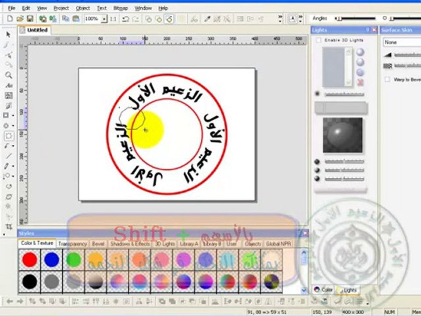Image resolution: width=421 pixels, height=316 pixels.
Task: Click the highlighted shape combine icon
Action: click(169, 19)
